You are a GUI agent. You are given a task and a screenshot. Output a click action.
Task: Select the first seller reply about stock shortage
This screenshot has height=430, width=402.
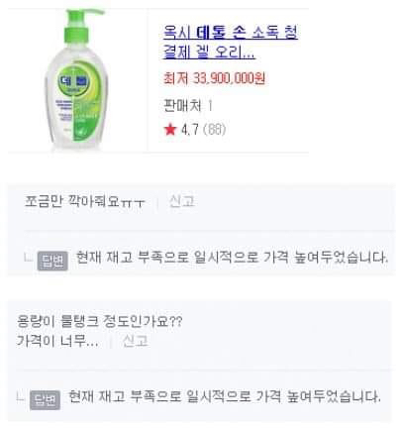click(232, 258)
